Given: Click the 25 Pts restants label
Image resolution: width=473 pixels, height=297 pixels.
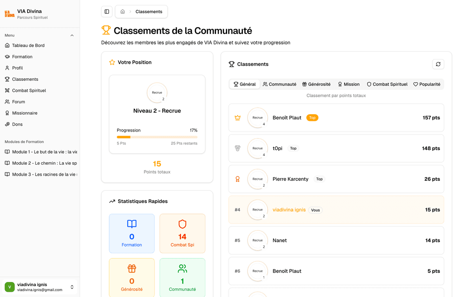Looking at the screenshot, I should (x=184, y=143).
